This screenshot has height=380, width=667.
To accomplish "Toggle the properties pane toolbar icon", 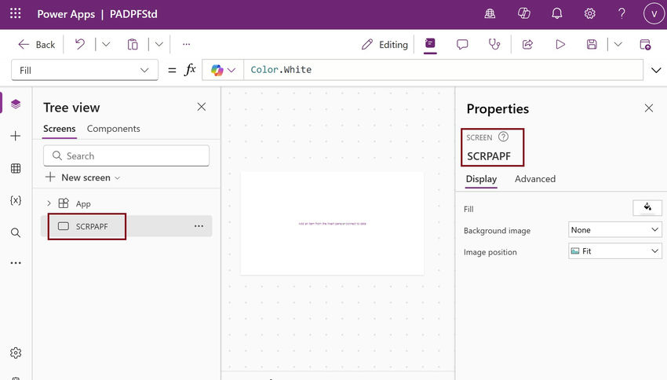I will tap(430, 44).
